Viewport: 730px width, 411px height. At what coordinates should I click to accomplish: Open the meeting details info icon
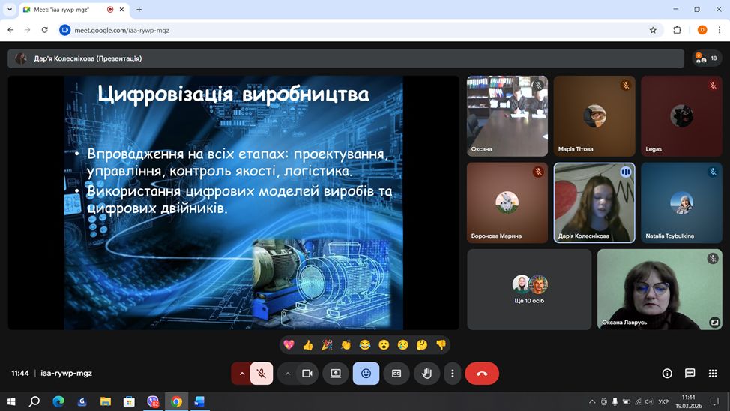tap(667, 373)
